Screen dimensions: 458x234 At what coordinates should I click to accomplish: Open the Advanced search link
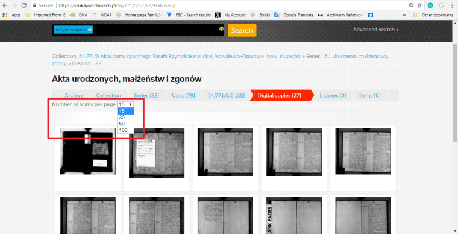(x=376, y=30)
